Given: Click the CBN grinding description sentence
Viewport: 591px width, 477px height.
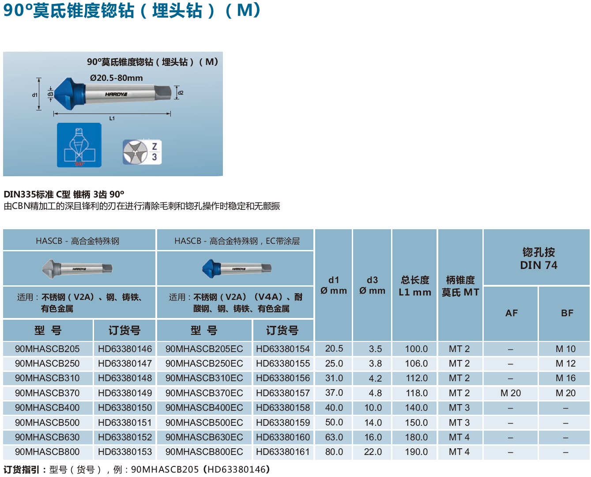Looking at the screenshot, I should (x=142, y=206).
